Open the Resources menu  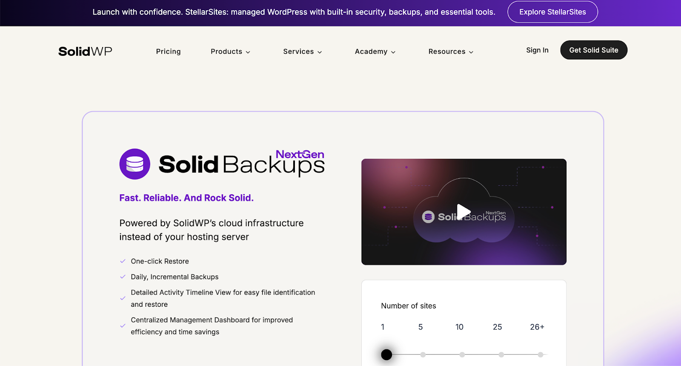click(450, 52)
